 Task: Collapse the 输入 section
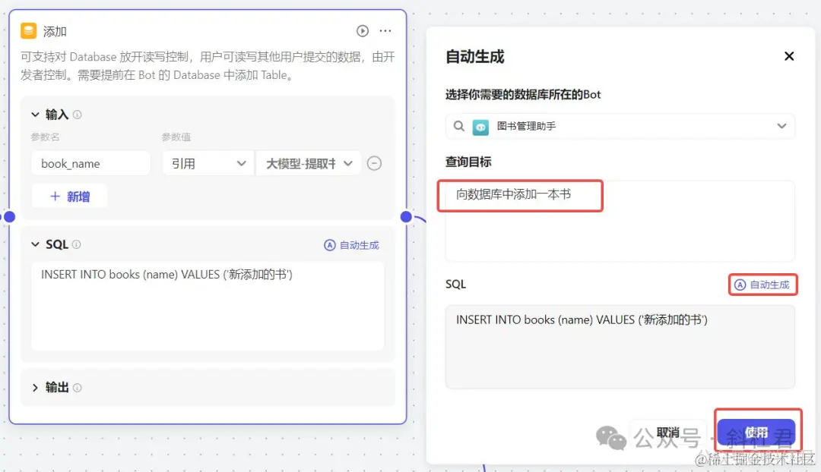(x=36, y=114)
